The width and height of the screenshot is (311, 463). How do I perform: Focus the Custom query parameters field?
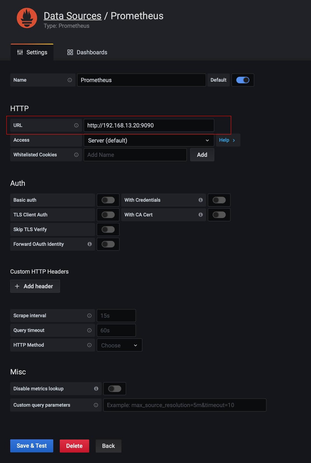coord(185,405)
